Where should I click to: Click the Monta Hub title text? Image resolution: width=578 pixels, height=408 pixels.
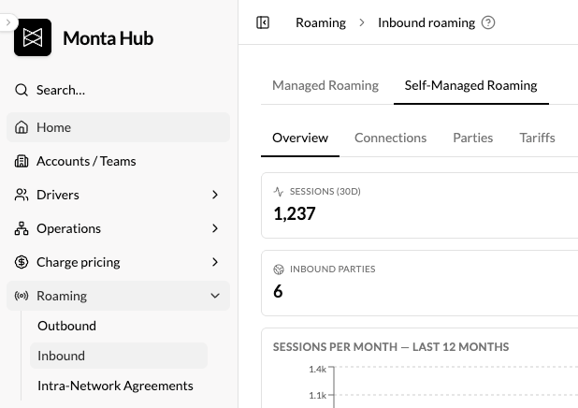108,38
